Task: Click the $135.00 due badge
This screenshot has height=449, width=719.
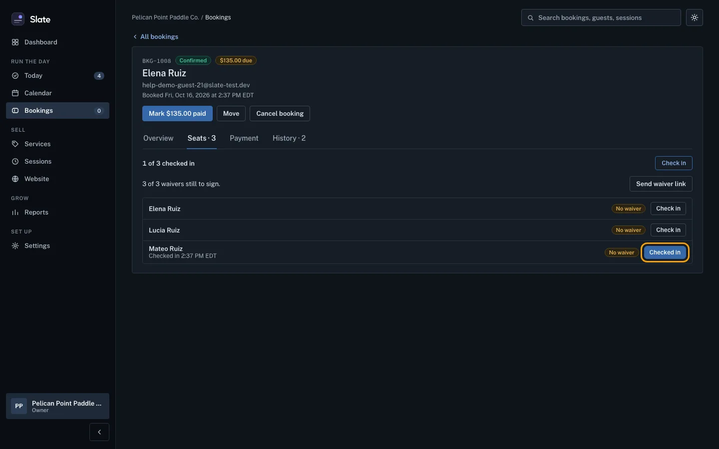Action: point(236,61)
